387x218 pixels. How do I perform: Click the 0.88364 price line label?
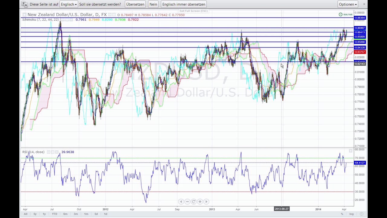[360, 18]
